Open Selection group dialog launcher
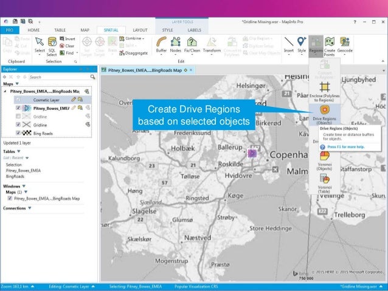 point(75,61)
